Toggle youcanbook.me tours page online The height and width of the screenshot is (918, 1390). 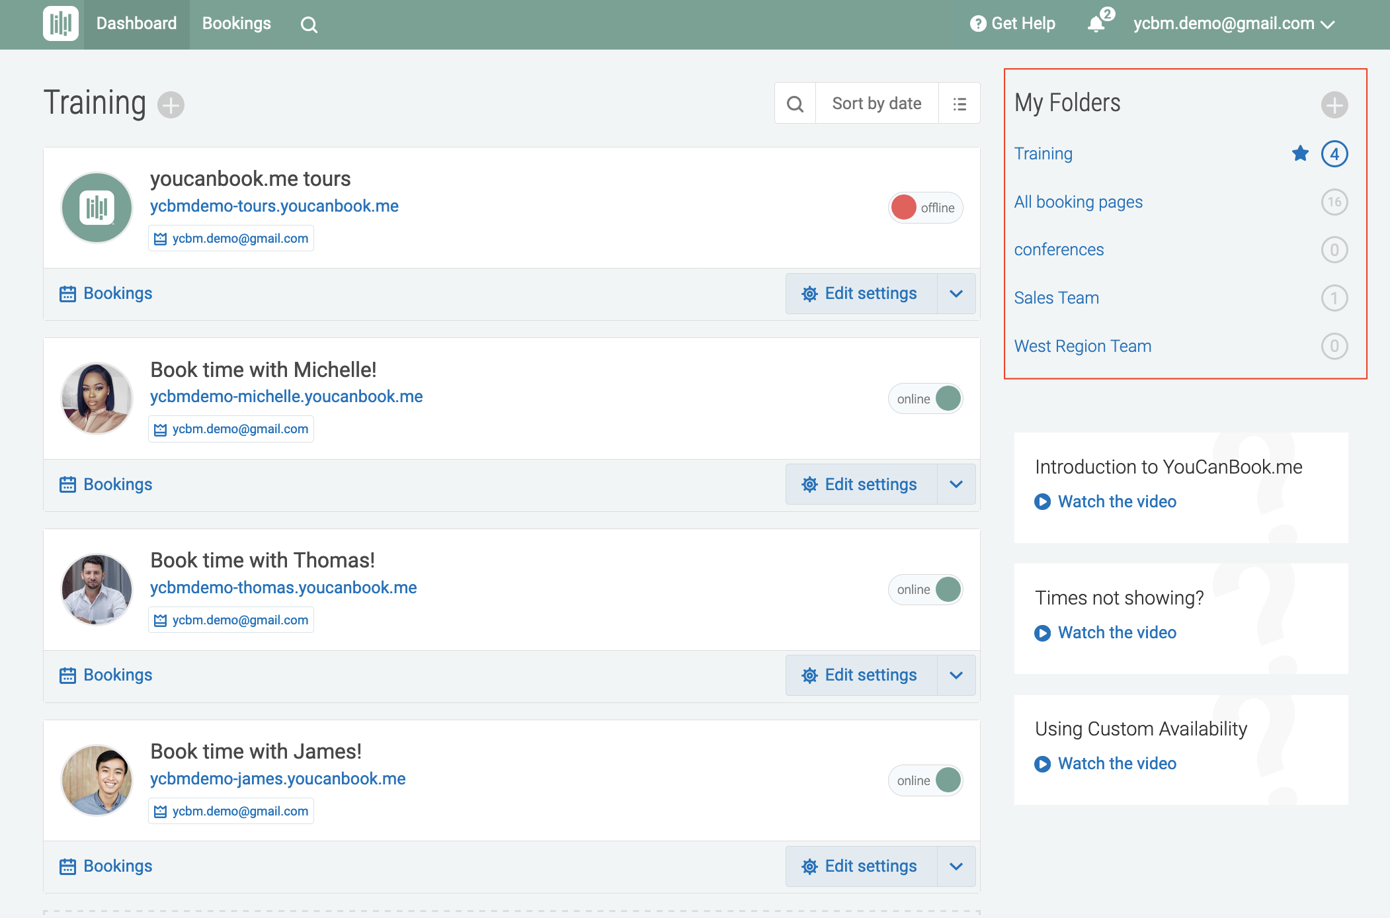pyautogui.click(x=924, y=208)
